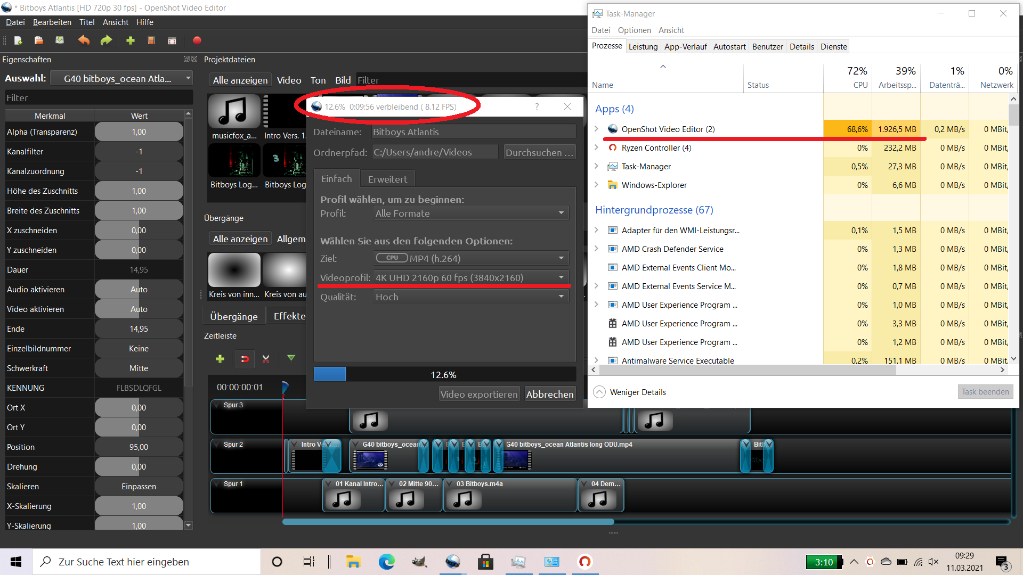Click the red Export Video record icon
The width and height of the screenshot is (1023, 575).
pyautogui.click(x=197, y=40)
